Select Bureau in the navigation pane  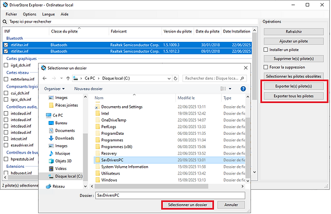(61, 123)
